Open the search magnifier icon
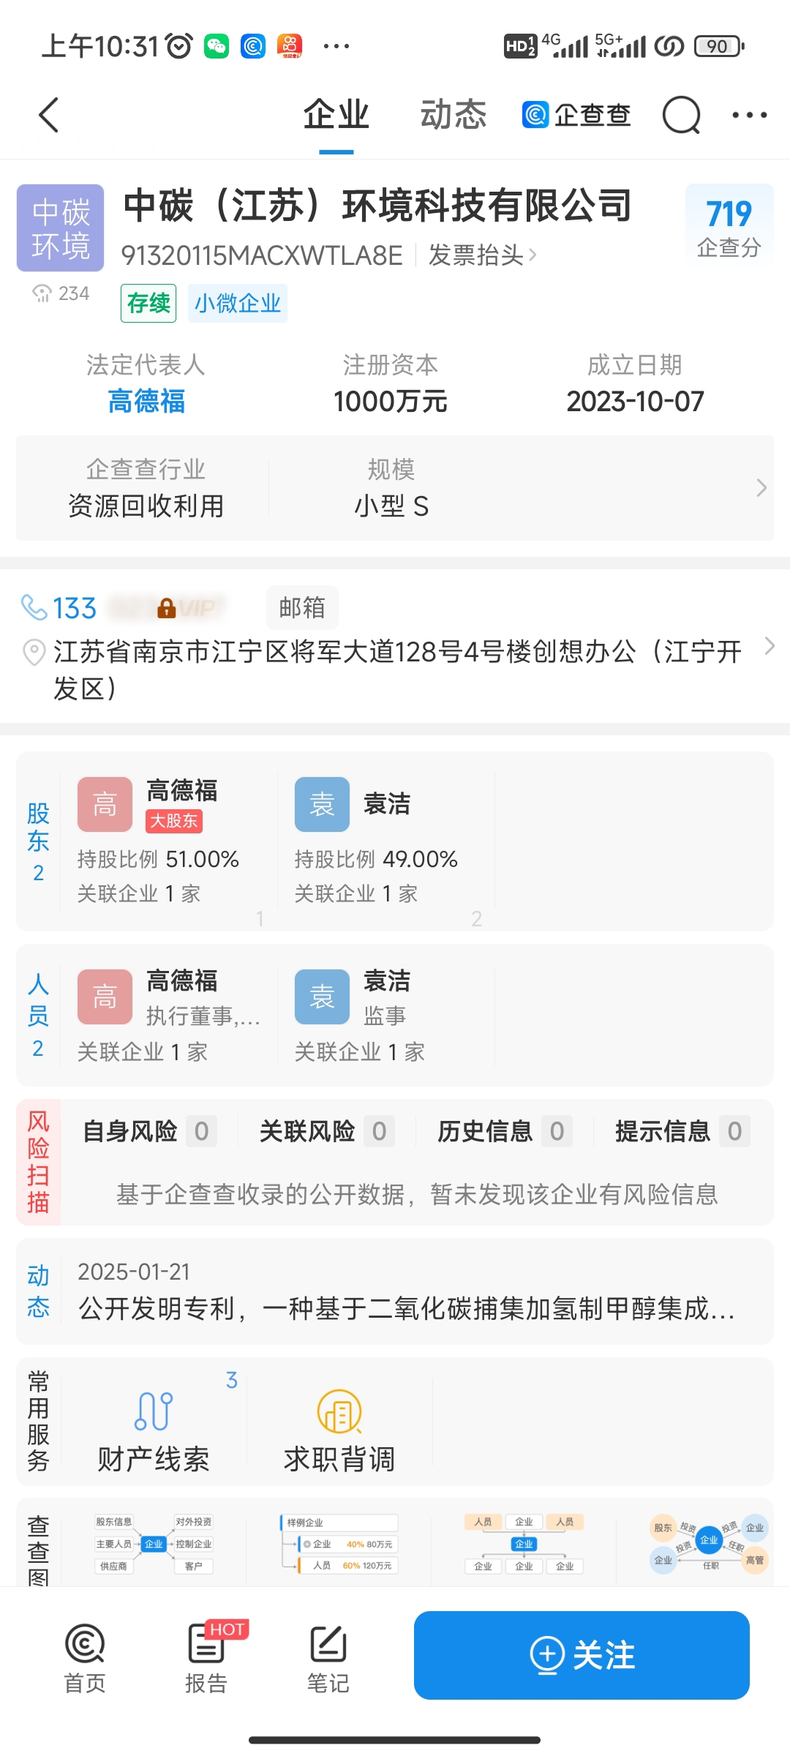This screenshot has width=790, height=1756. [x=682, y=115]
